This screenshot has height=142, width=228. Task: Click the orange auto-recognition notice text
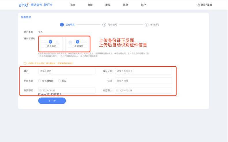[x=50, y=63]
